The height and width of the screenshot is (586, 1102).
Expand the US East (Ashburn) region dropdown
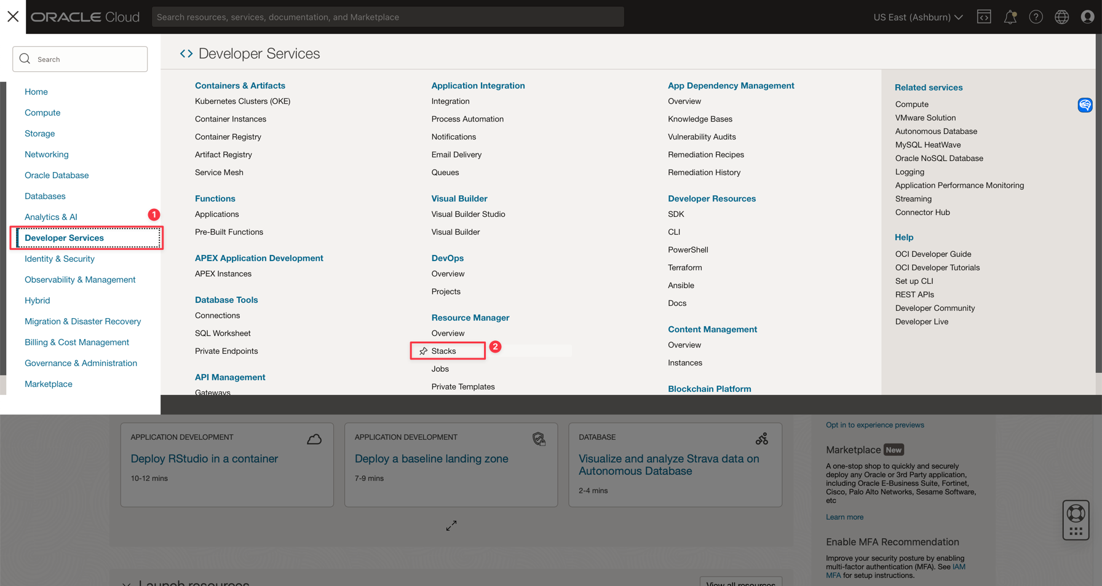click(918, 17)
